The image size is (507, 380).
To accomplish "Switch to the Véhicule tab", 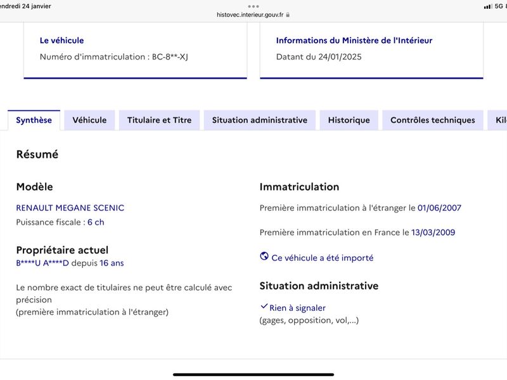I will tap(89, 120).
